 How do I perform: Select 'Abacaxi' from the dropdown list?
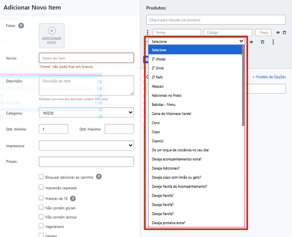158,86
